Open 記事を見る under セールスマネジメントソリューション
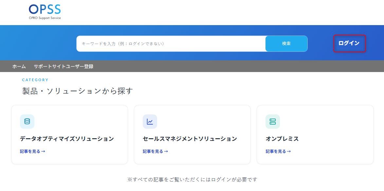Viewport: 384px width, 191px height. point(155,151)
